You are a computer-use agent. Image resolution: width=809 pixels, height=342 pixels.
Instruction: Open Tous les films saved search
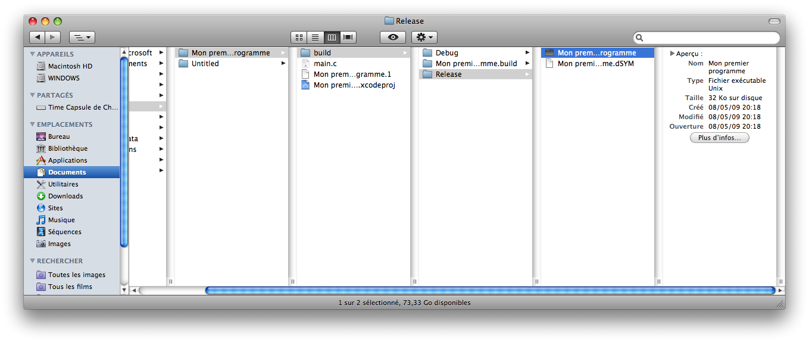pyautogui.click(x=71, y=287)
